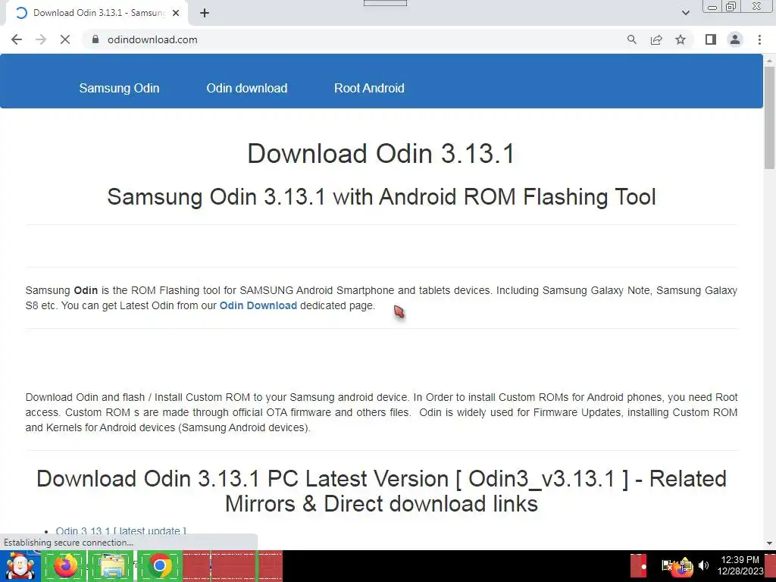
Task: Click the volume speaker tray icon
Action: pyautogui.click(x=703, y=565)
